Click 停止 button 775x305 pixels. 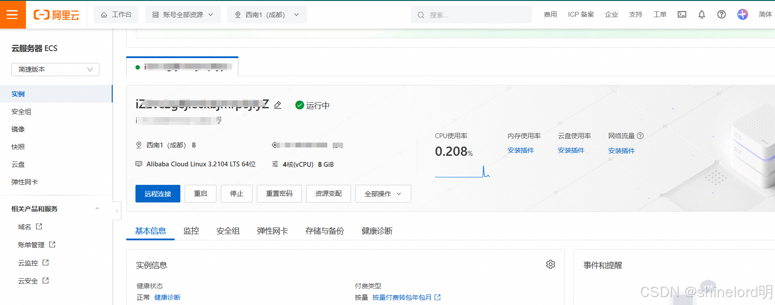[x=237, y=194]
